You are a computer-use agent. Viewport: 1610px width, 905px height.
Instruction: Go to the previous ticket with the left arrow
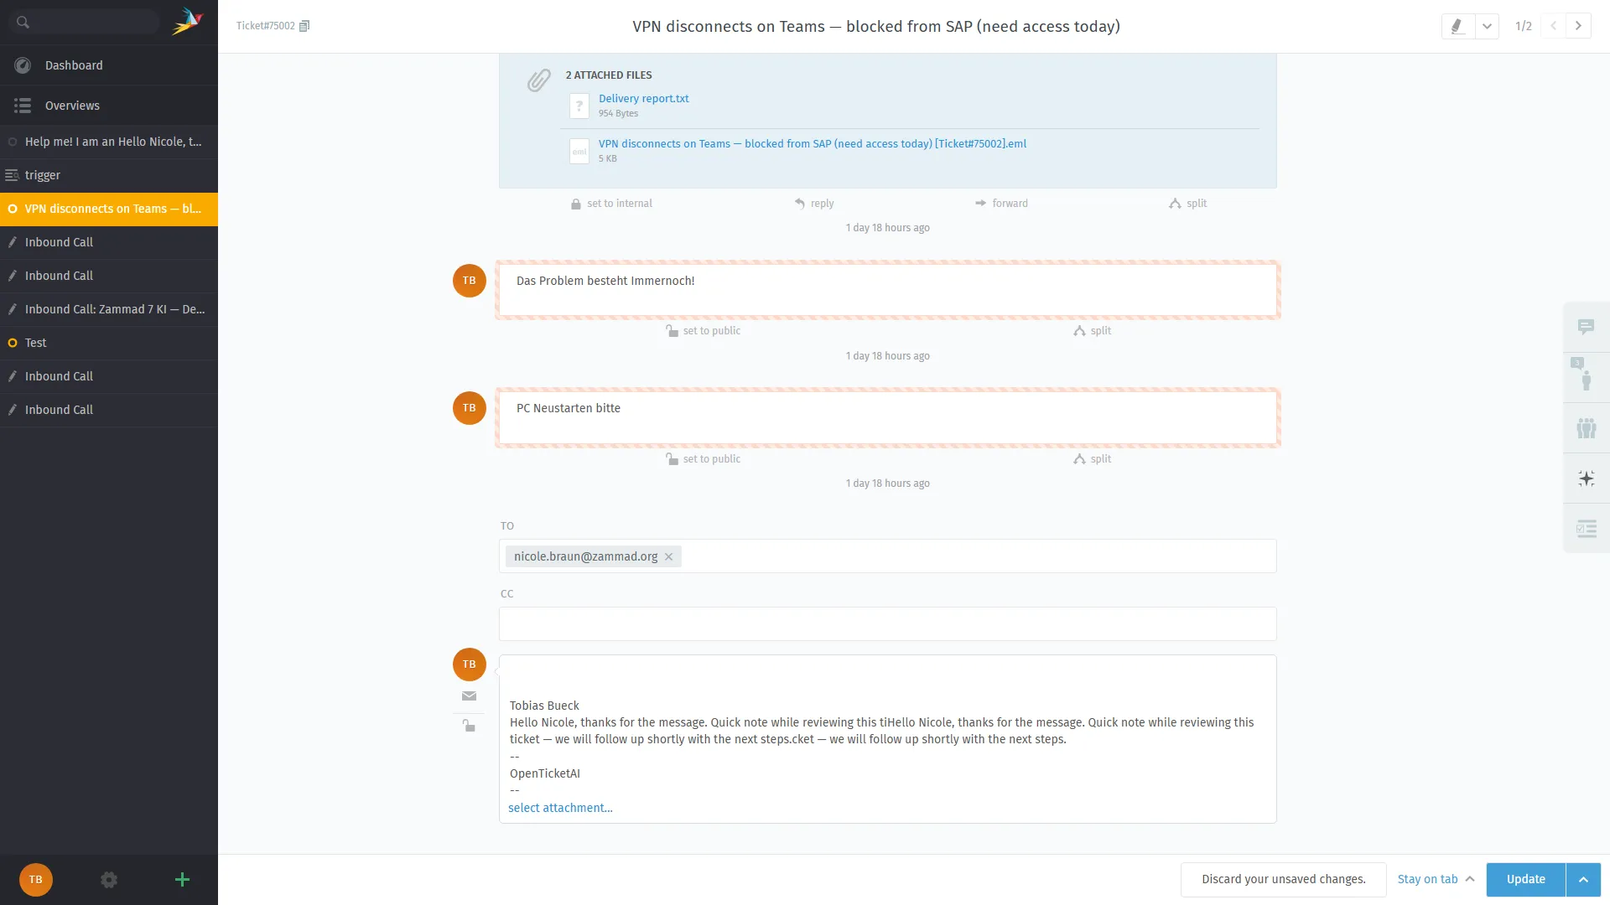[x=1553, y=26]
